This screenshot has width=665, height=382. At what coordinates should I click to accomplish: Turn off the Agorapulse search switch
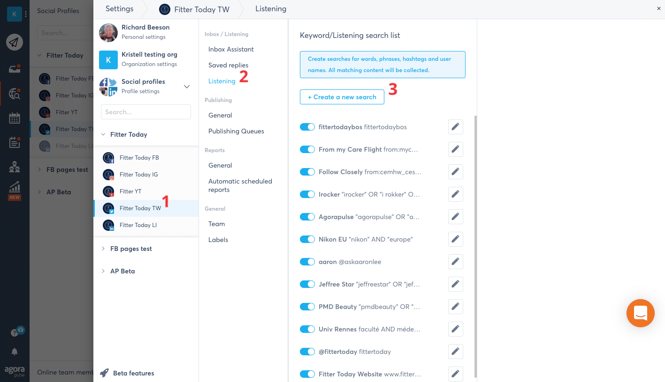(x=307, y=217)
